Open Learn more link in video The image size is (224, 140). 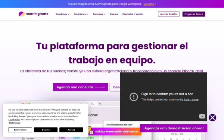point(191,100)
